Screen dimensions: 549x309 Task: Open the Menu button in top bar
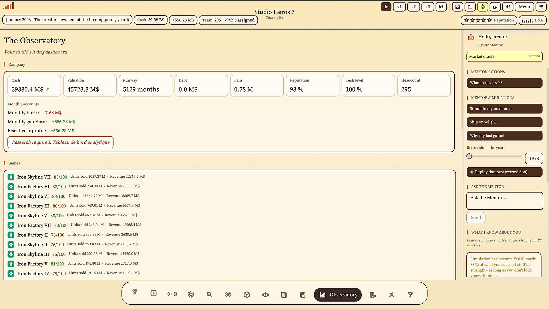[524, 7]
